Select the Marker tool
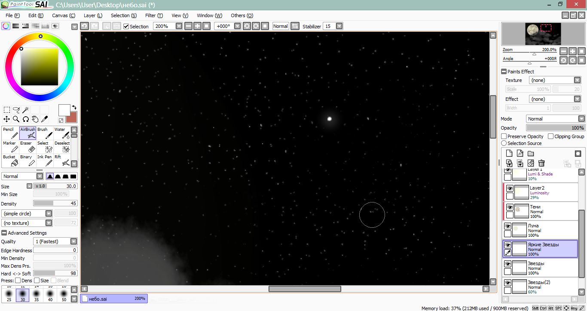 pyautogui.click(x=10, y=147)
